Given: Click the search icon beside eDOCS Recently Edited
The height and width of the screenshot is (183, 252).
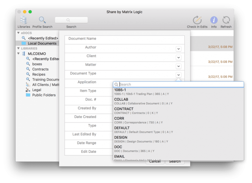Looking at the screenshot, I should [24, 38].
